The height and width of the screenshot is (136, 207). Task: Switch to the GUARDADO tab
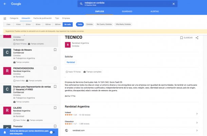[127, 11]
